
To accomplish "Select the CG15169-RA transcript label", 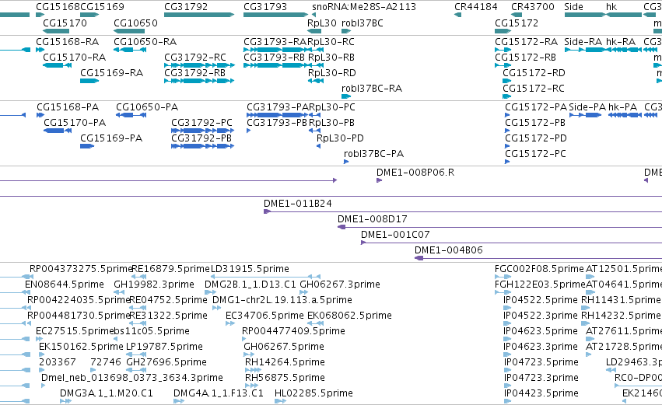I will pos(111,72).
